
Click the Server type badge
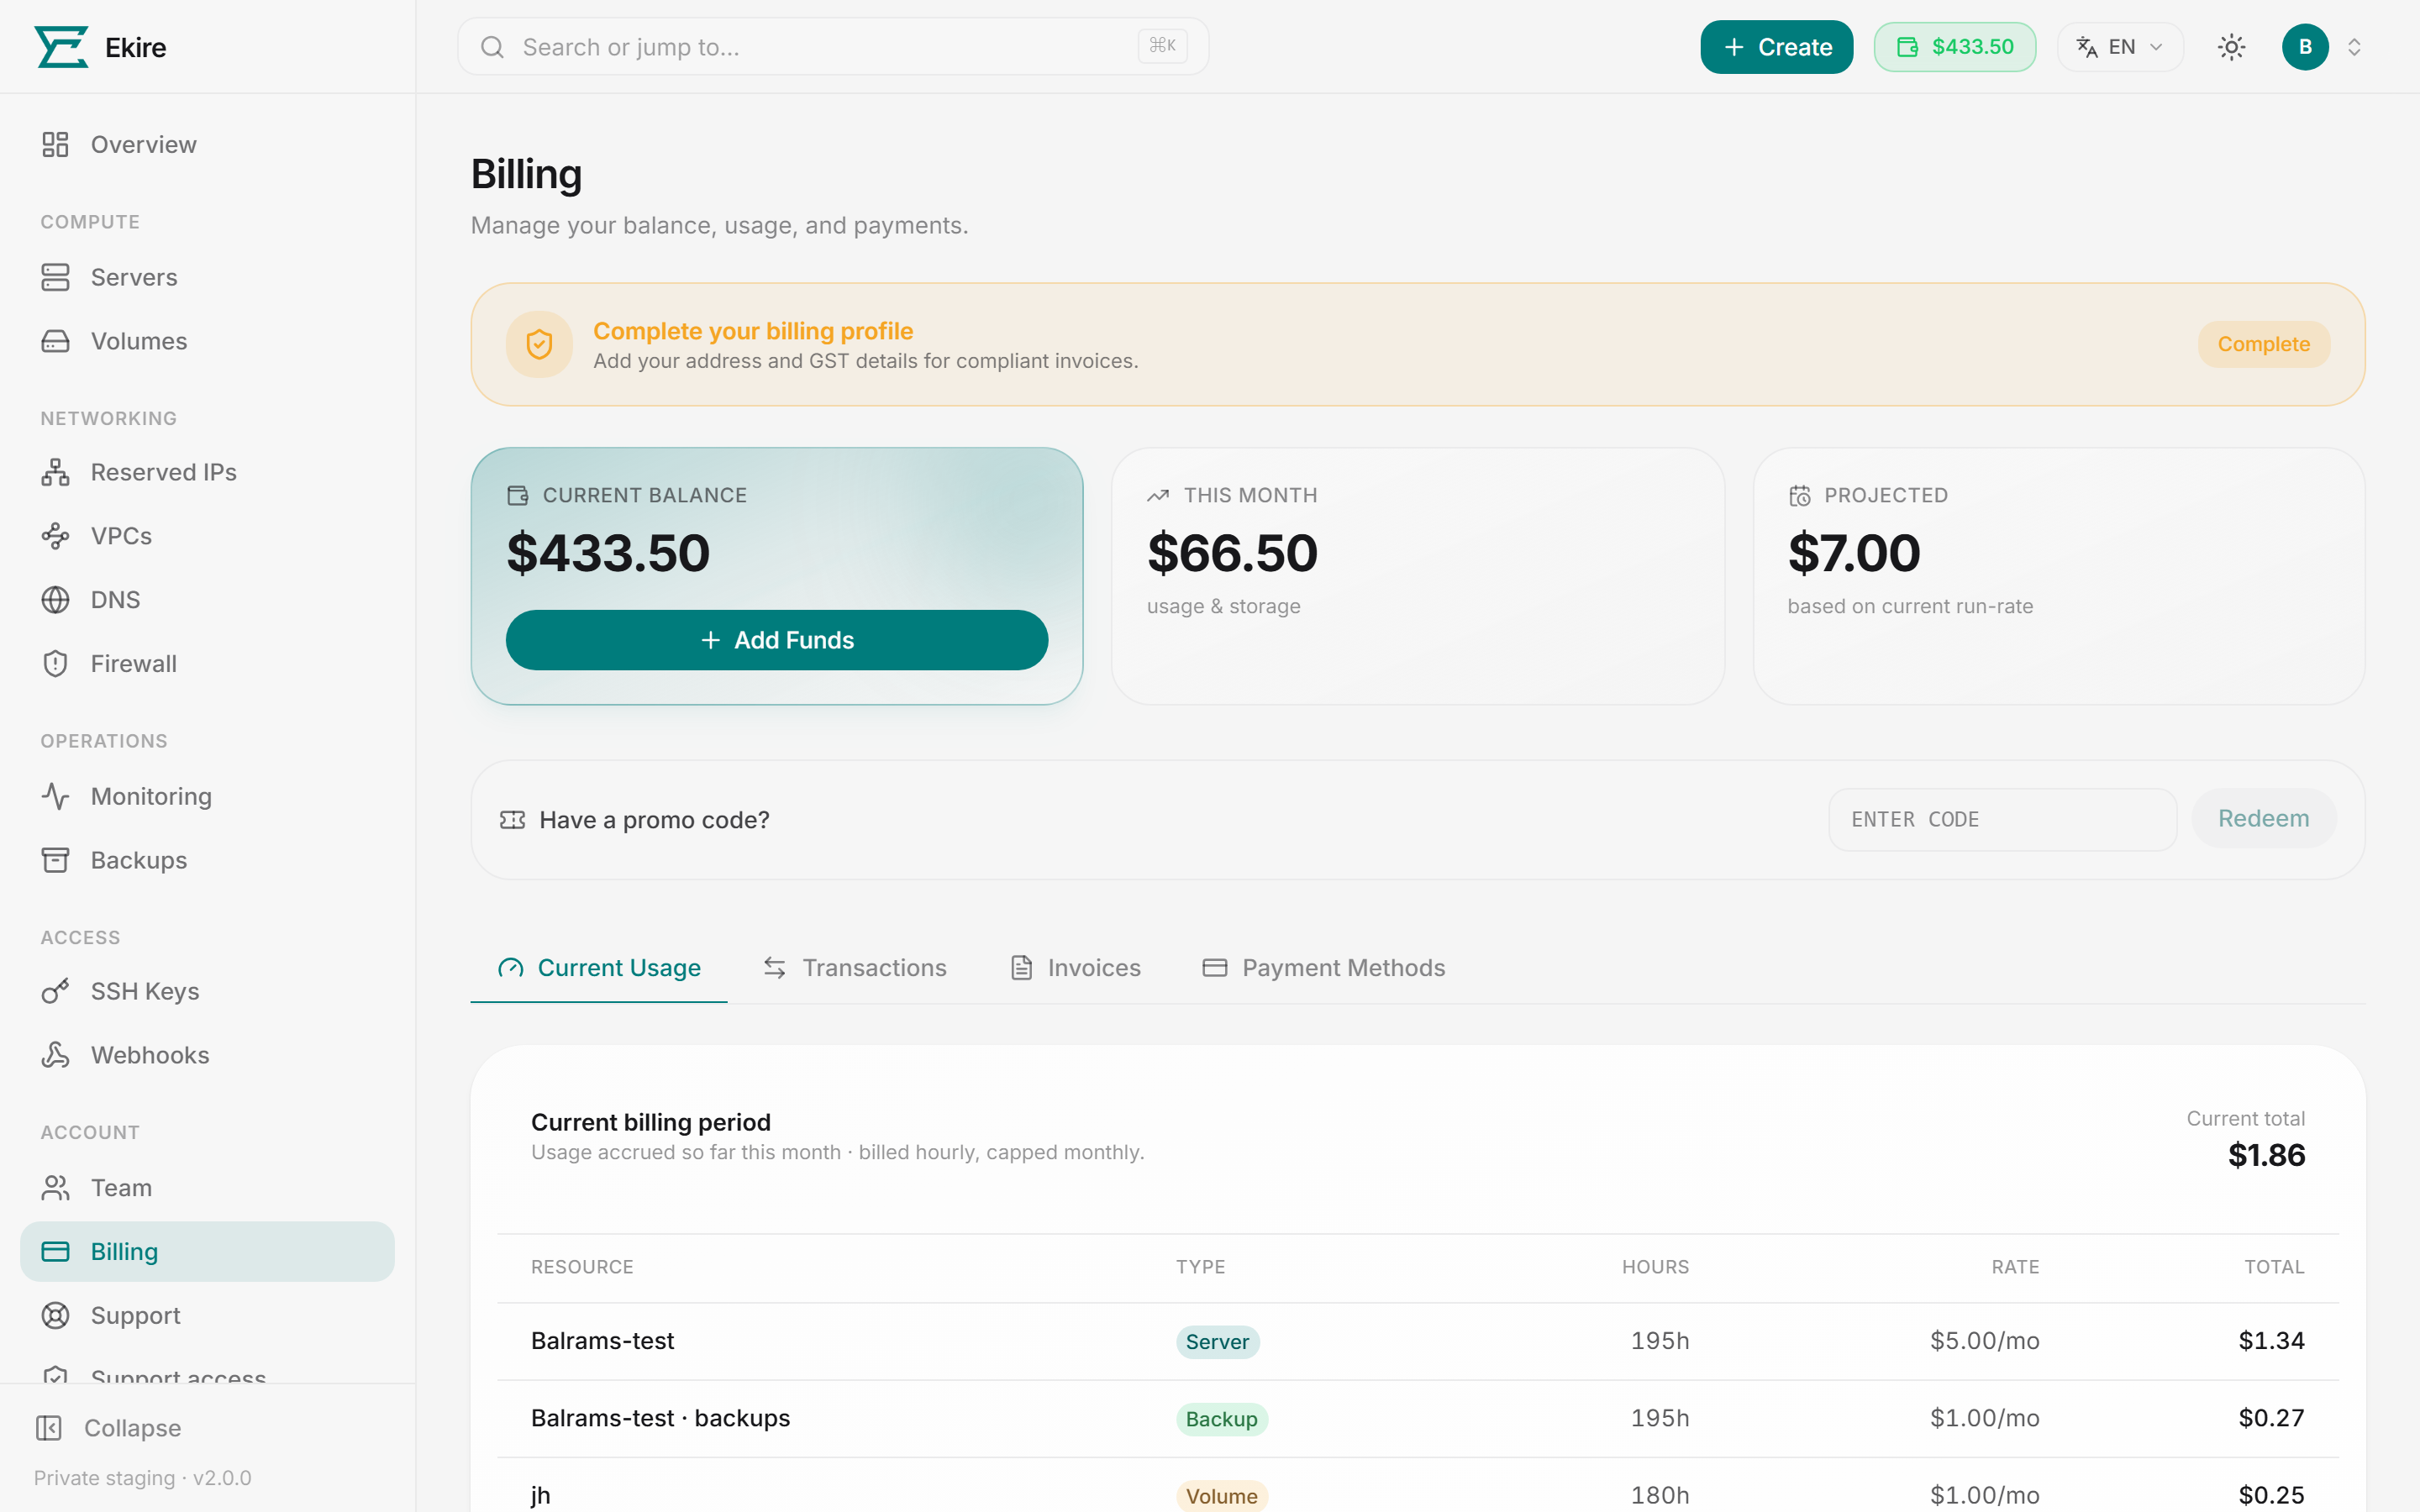point(1217,1342)
